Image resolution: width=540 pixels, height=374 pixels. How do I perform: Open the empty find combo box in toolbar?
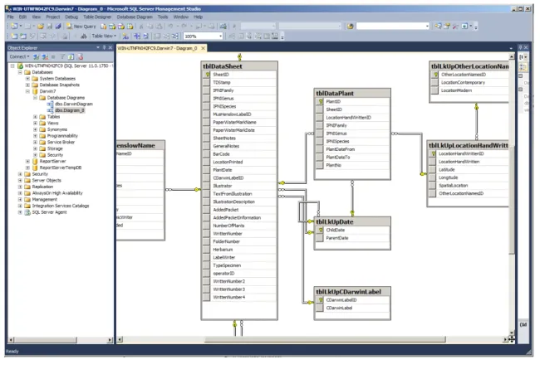coord(427,27)
